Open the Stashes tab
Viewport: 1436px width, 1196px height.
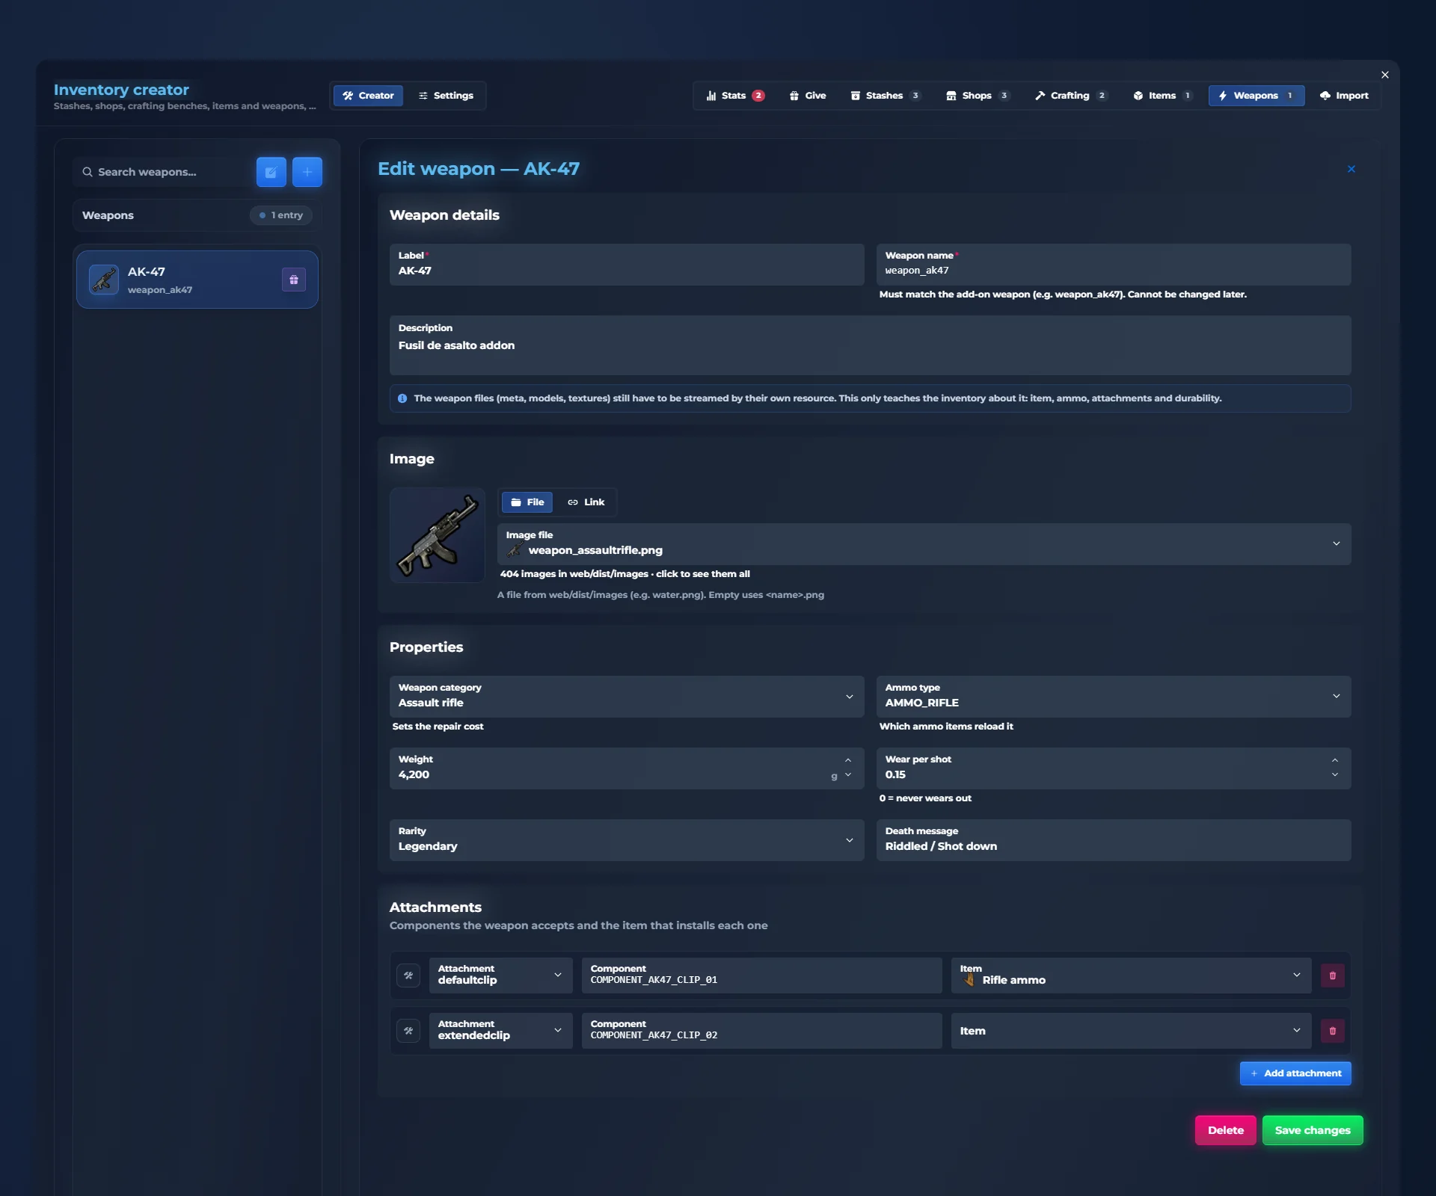click(x=886, y=96)
